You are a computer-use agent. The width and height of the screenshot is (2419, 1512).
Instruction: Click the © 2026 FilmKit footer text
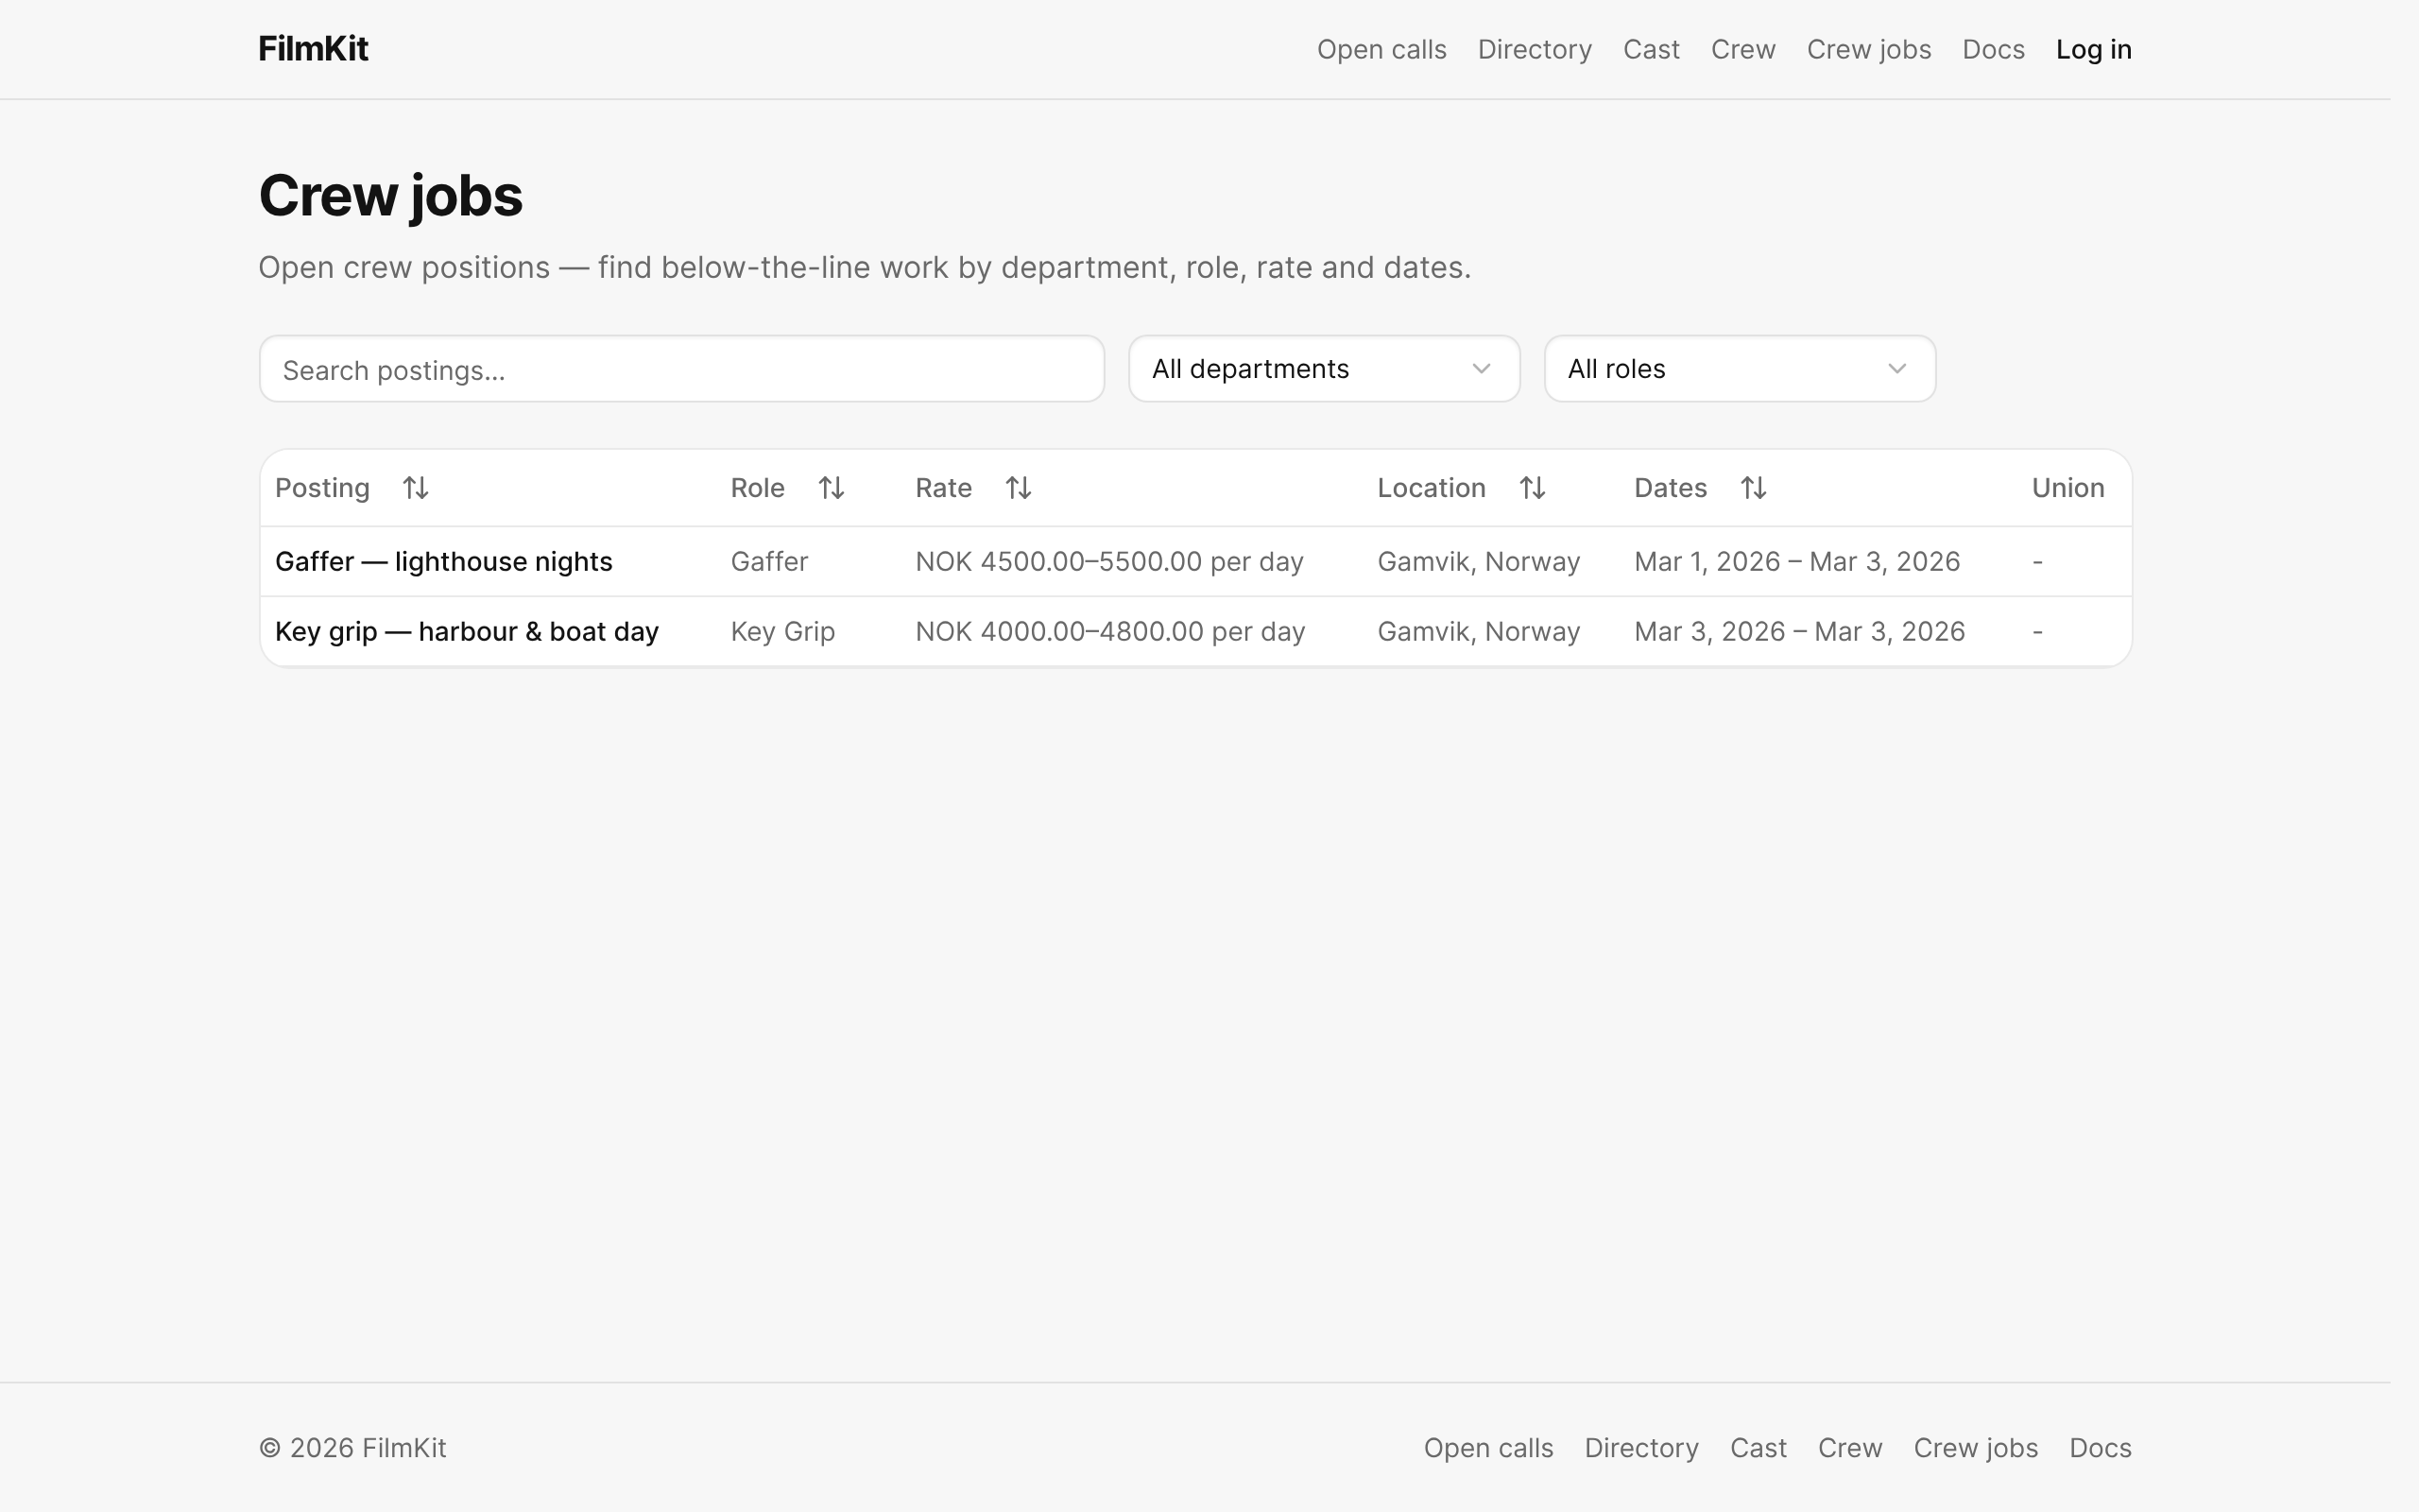[x=352, y=1448]
